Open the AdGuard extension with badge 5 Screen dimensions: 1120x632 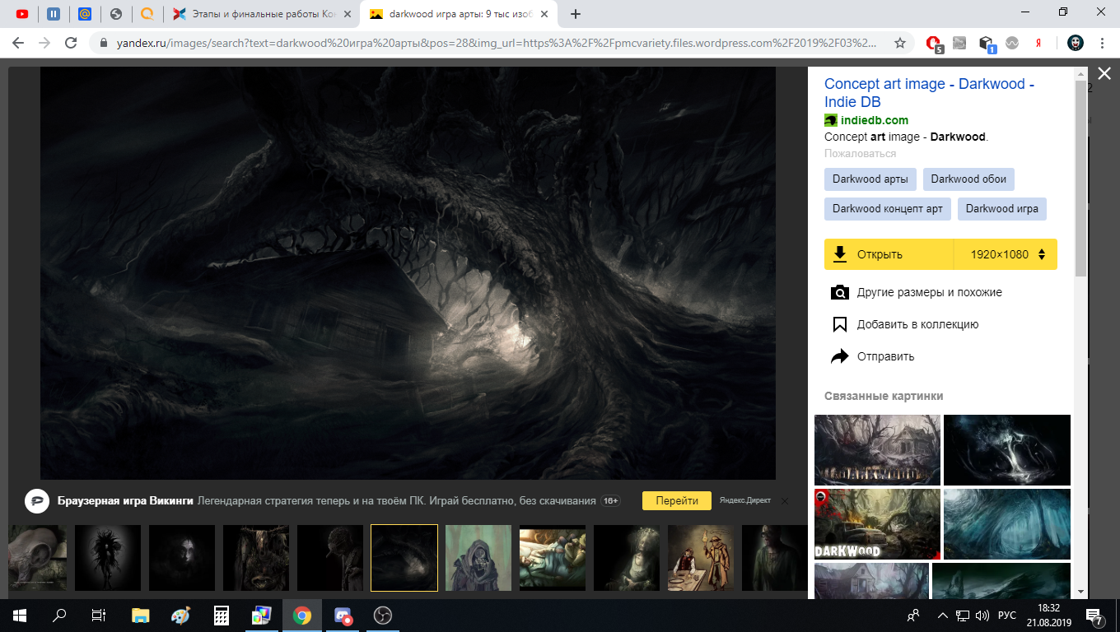point(934,44)
